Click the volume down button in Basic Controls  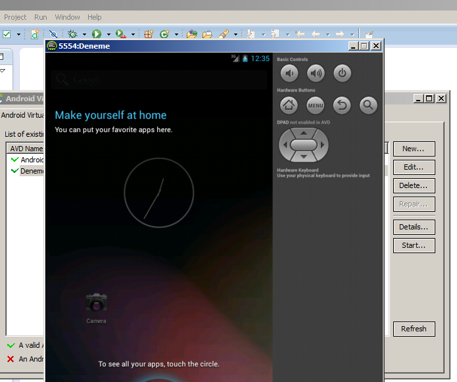(x=289, y=73)
